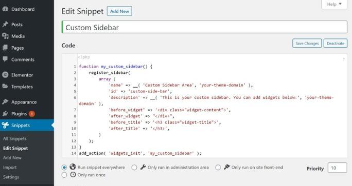Select the Pages icon

click(x=5, y=48)
